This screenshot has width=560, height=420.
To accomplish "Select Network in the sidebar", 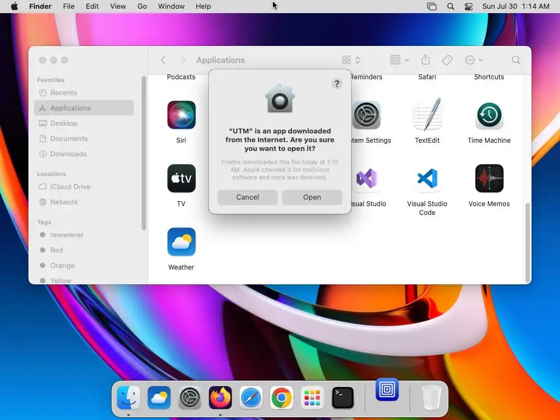I will (84, 202).
